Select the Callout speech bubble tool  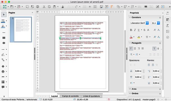tap(3, 87)
